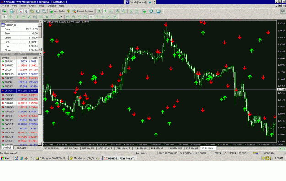Switch to MetaEditor taskbar window
Screen dimensions: 286x181
[x=86, y=158]
